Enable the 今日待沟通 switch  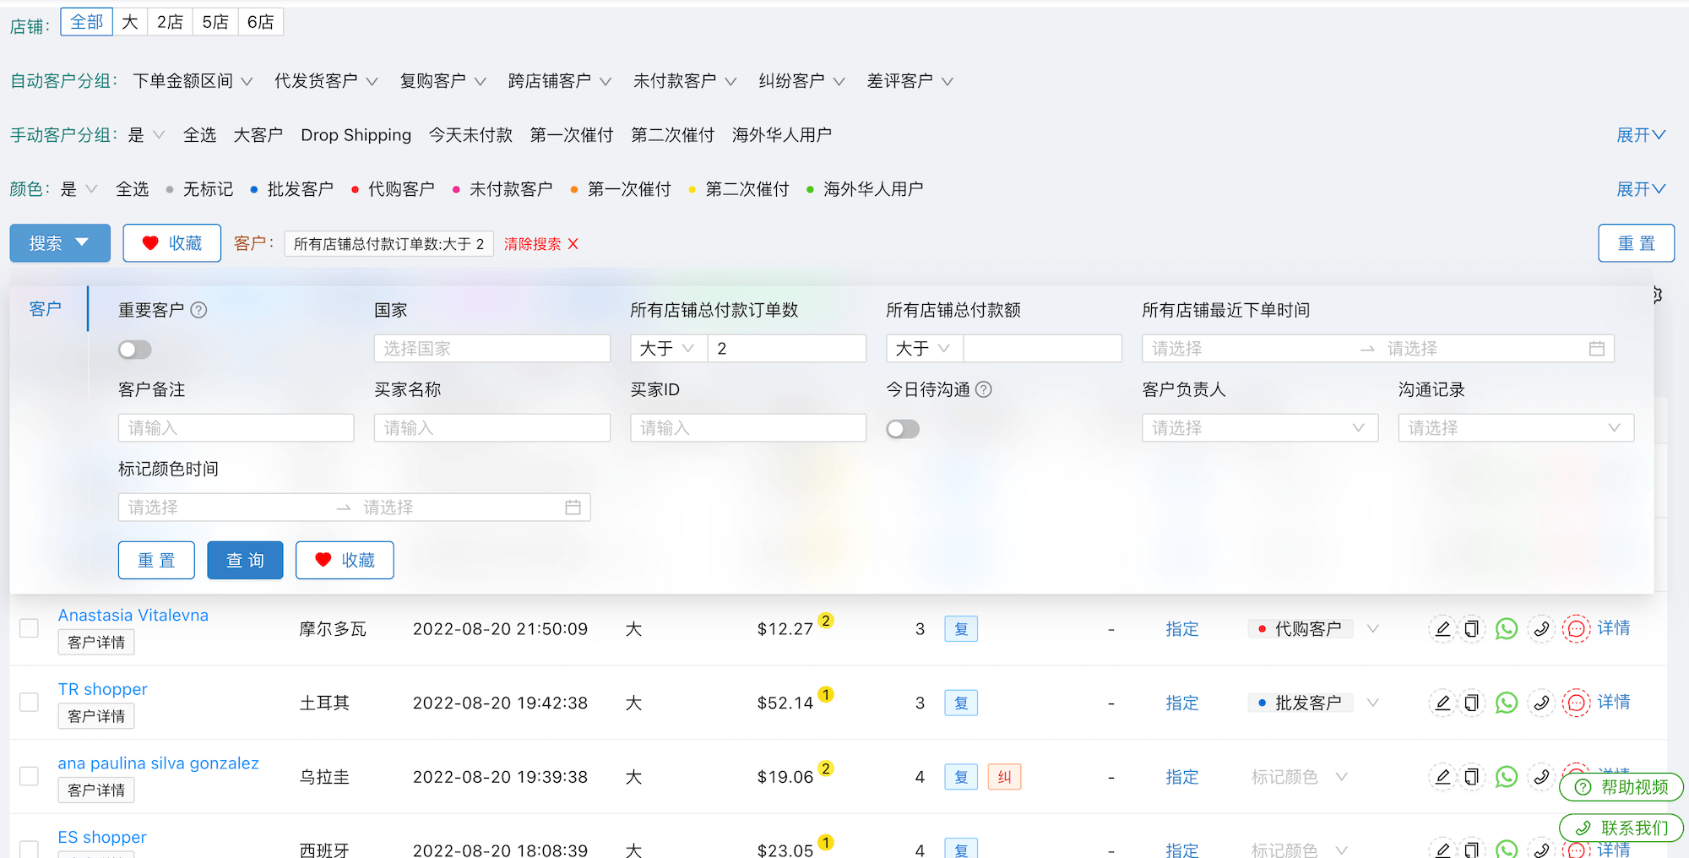[x=902, y=429]
